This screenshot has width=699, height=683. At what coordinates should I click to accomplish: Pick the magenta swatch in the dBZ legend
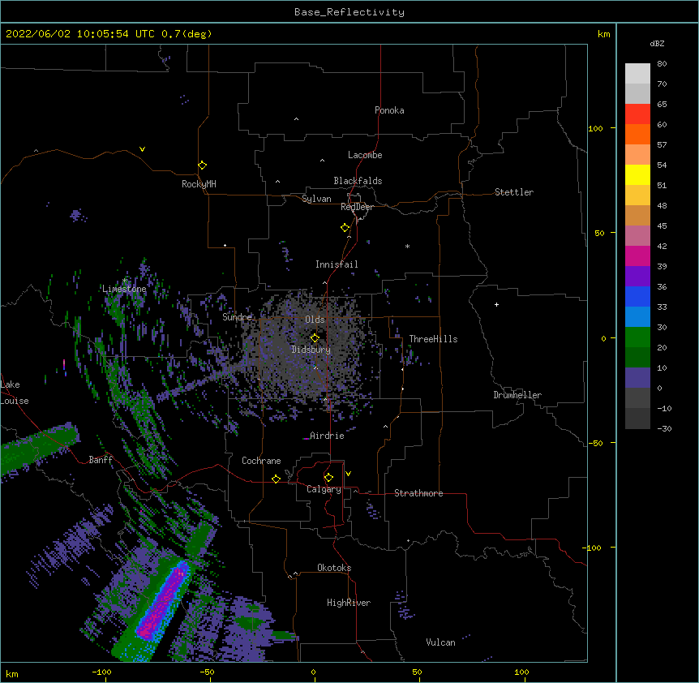coord(637,256)
